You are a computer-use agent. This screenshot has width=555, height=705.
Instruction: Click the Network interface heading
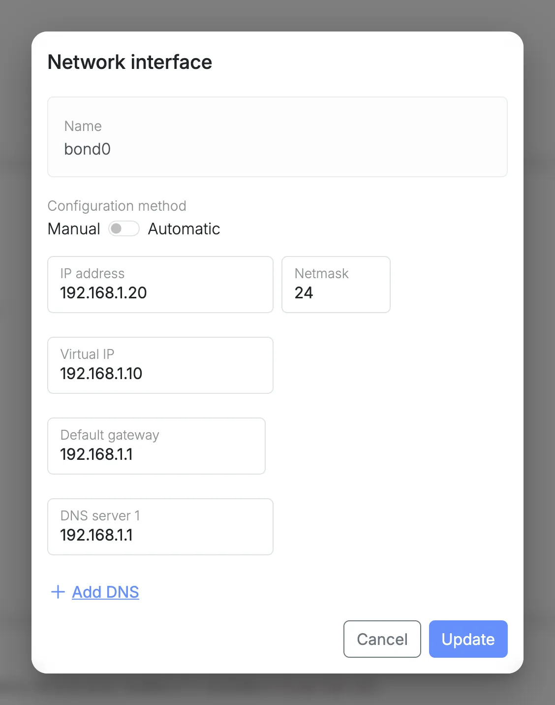click(x=130, y=62)
